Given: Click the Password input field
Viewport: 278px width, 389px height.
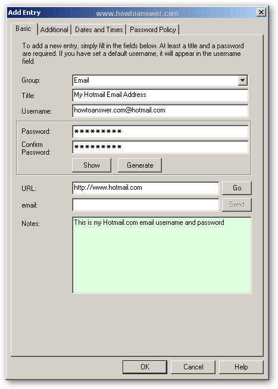Looking at the screenshot, I should pyautogui.click(x=160, y=131).
